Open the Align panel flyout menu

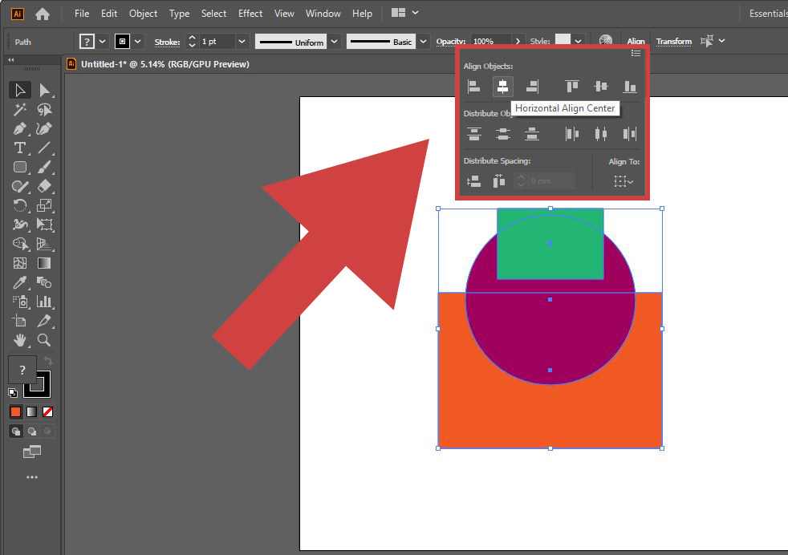click(636, 53)
